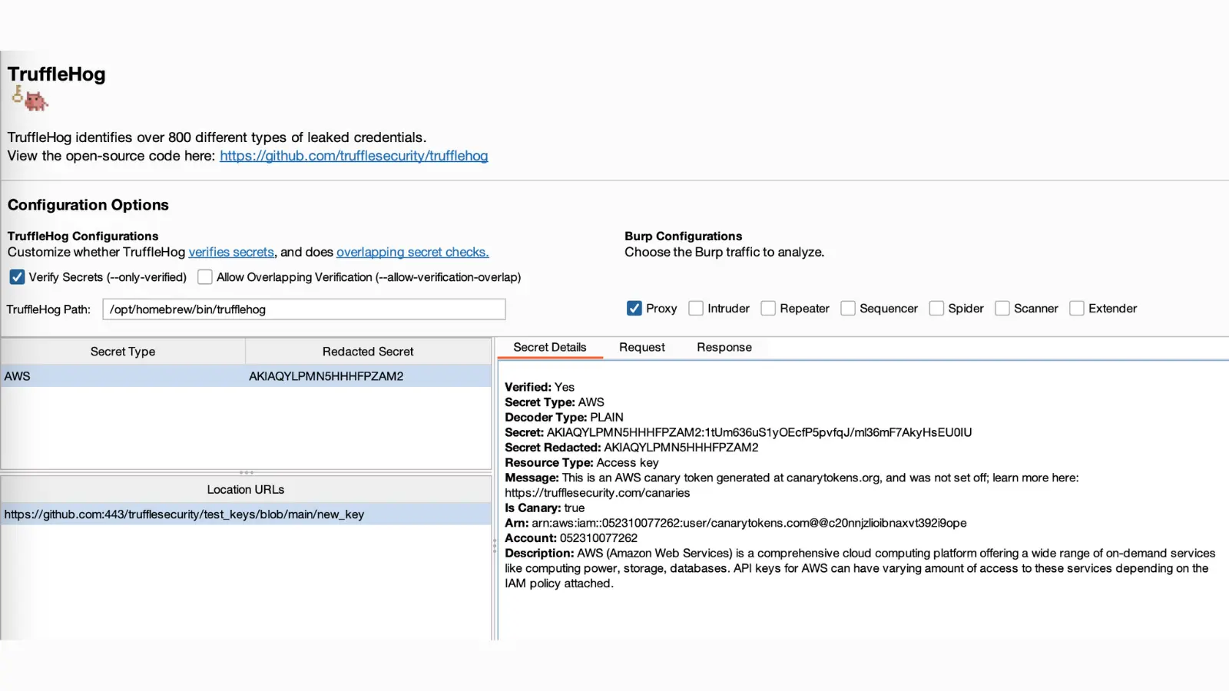1229x691 pixels.
Task: Switch to the Request tab
Action: coord(641,347)
